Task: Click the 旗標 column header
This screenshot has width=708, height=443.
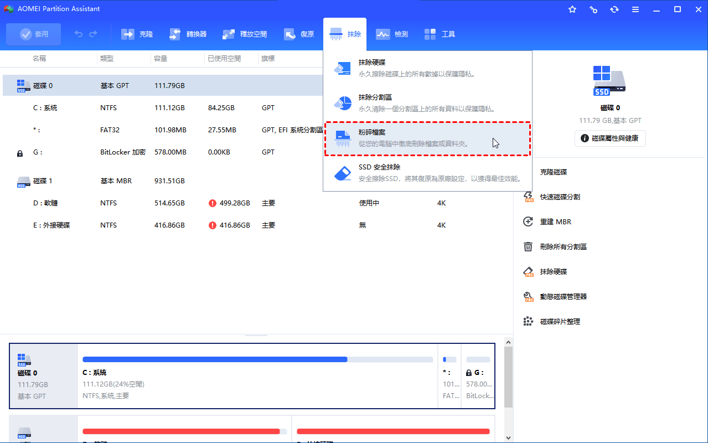Action: (268, 58)
